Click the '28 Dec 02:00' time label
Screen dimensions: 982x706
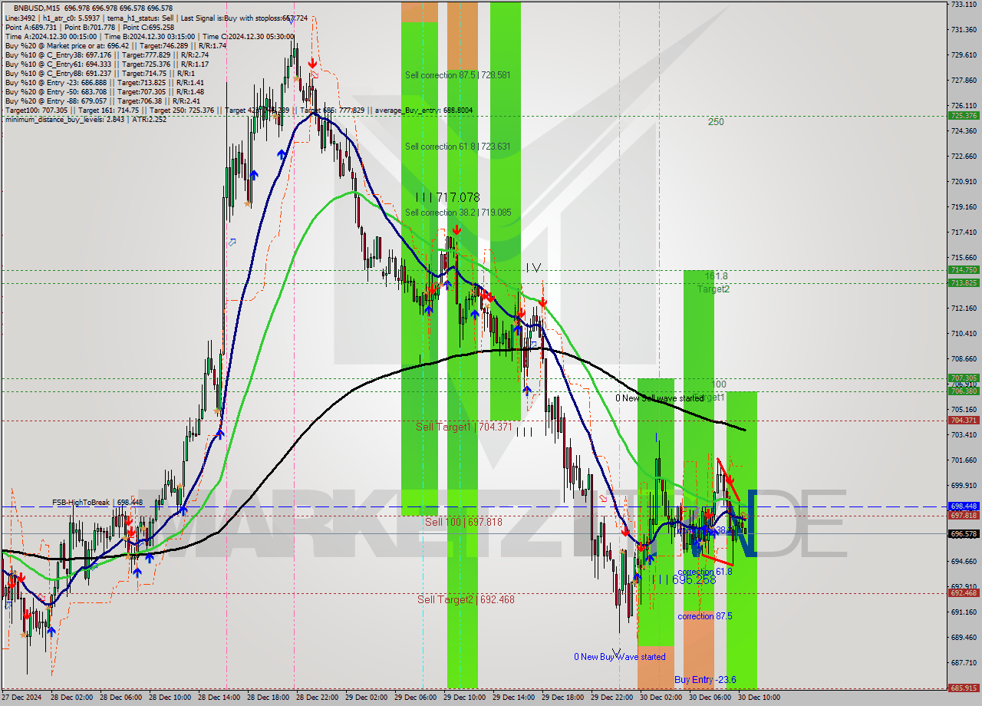[x=71, y=698]
